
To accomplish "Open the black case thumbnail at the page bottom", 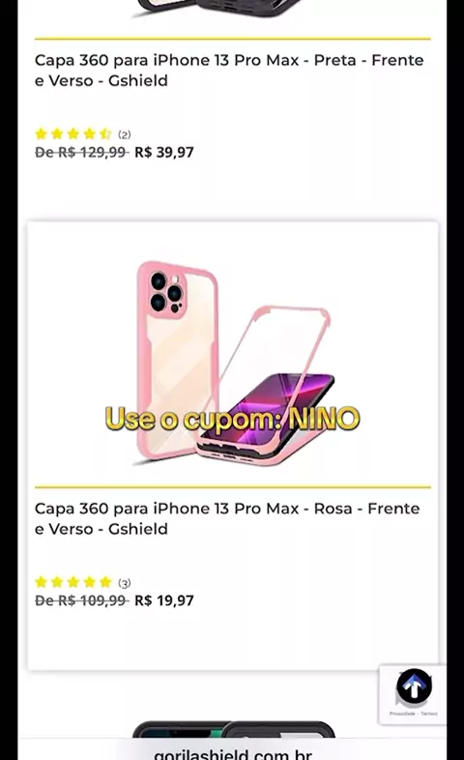I will click(234, 729).
